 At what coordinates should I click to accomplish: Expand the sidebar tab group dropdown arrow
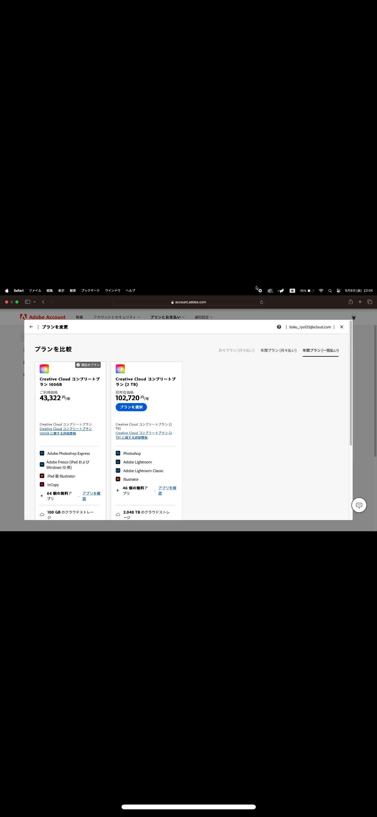pyautogui.click(x=35, y=302)
